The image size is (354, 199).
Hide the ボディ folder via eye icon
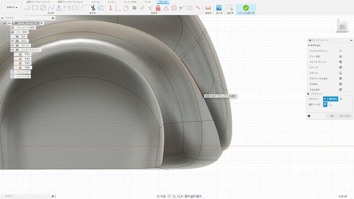coord(13,41)
